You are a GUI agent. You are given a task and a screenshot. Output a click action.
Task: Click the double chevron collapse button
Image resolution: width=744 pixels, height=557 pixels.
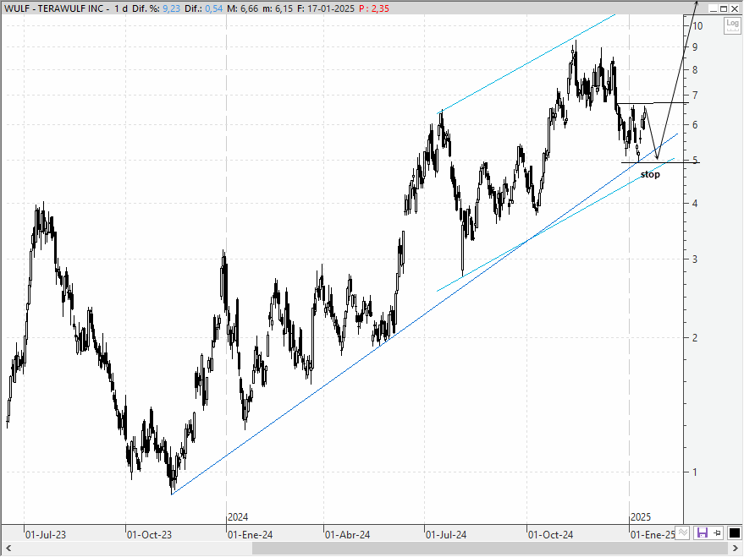click(682, 532)
